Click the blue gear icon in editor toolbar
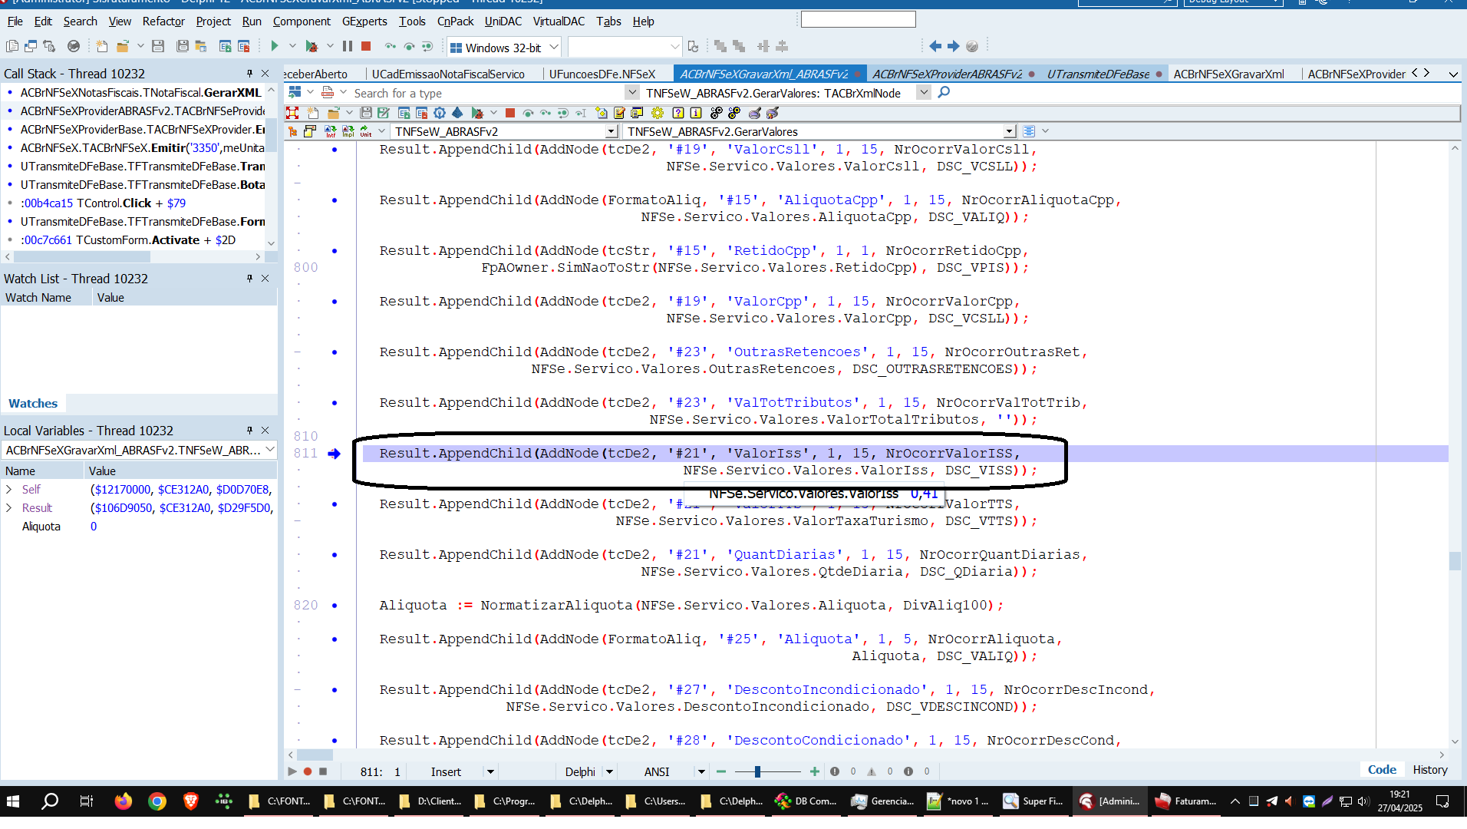This screenshot has width=1467, height=829. tap(440, 113)
